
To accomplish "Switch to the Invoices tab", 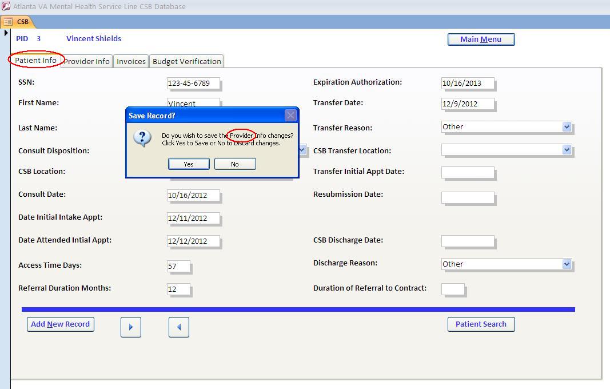I will 130,61.
